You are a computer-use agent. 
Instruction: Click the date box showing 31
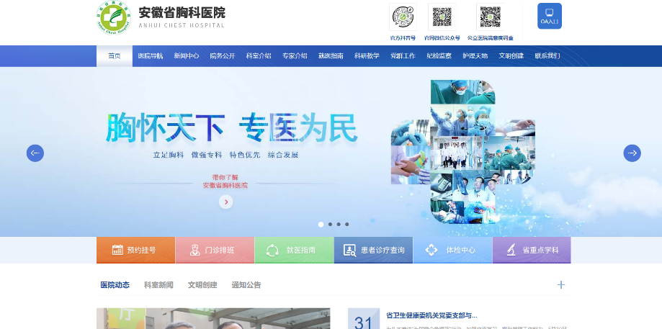(x=364, y=318)
